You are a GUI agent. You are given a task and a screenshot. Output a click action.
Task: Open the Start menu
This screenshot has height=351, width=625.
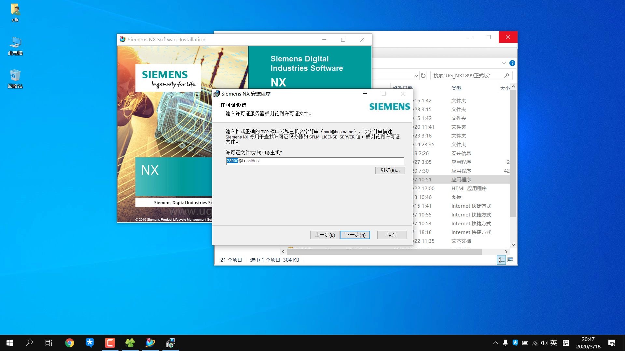pos(9,343)
